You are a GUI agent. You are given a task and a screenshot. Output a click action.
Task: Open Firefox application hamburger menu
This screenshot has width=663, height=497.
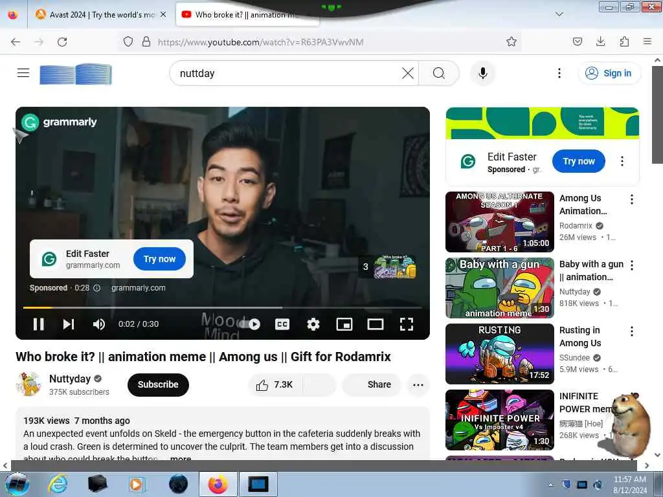(647, 41)
